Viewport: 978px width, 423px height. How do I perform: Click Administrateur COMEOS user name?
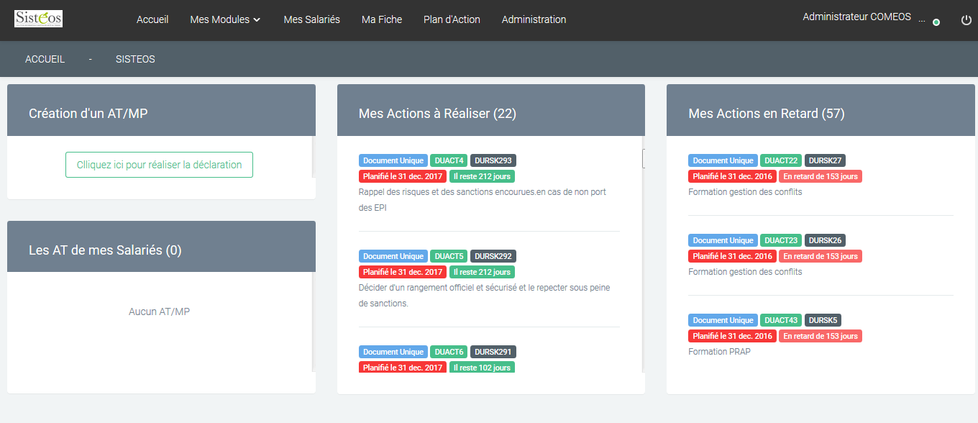(856, 17)
